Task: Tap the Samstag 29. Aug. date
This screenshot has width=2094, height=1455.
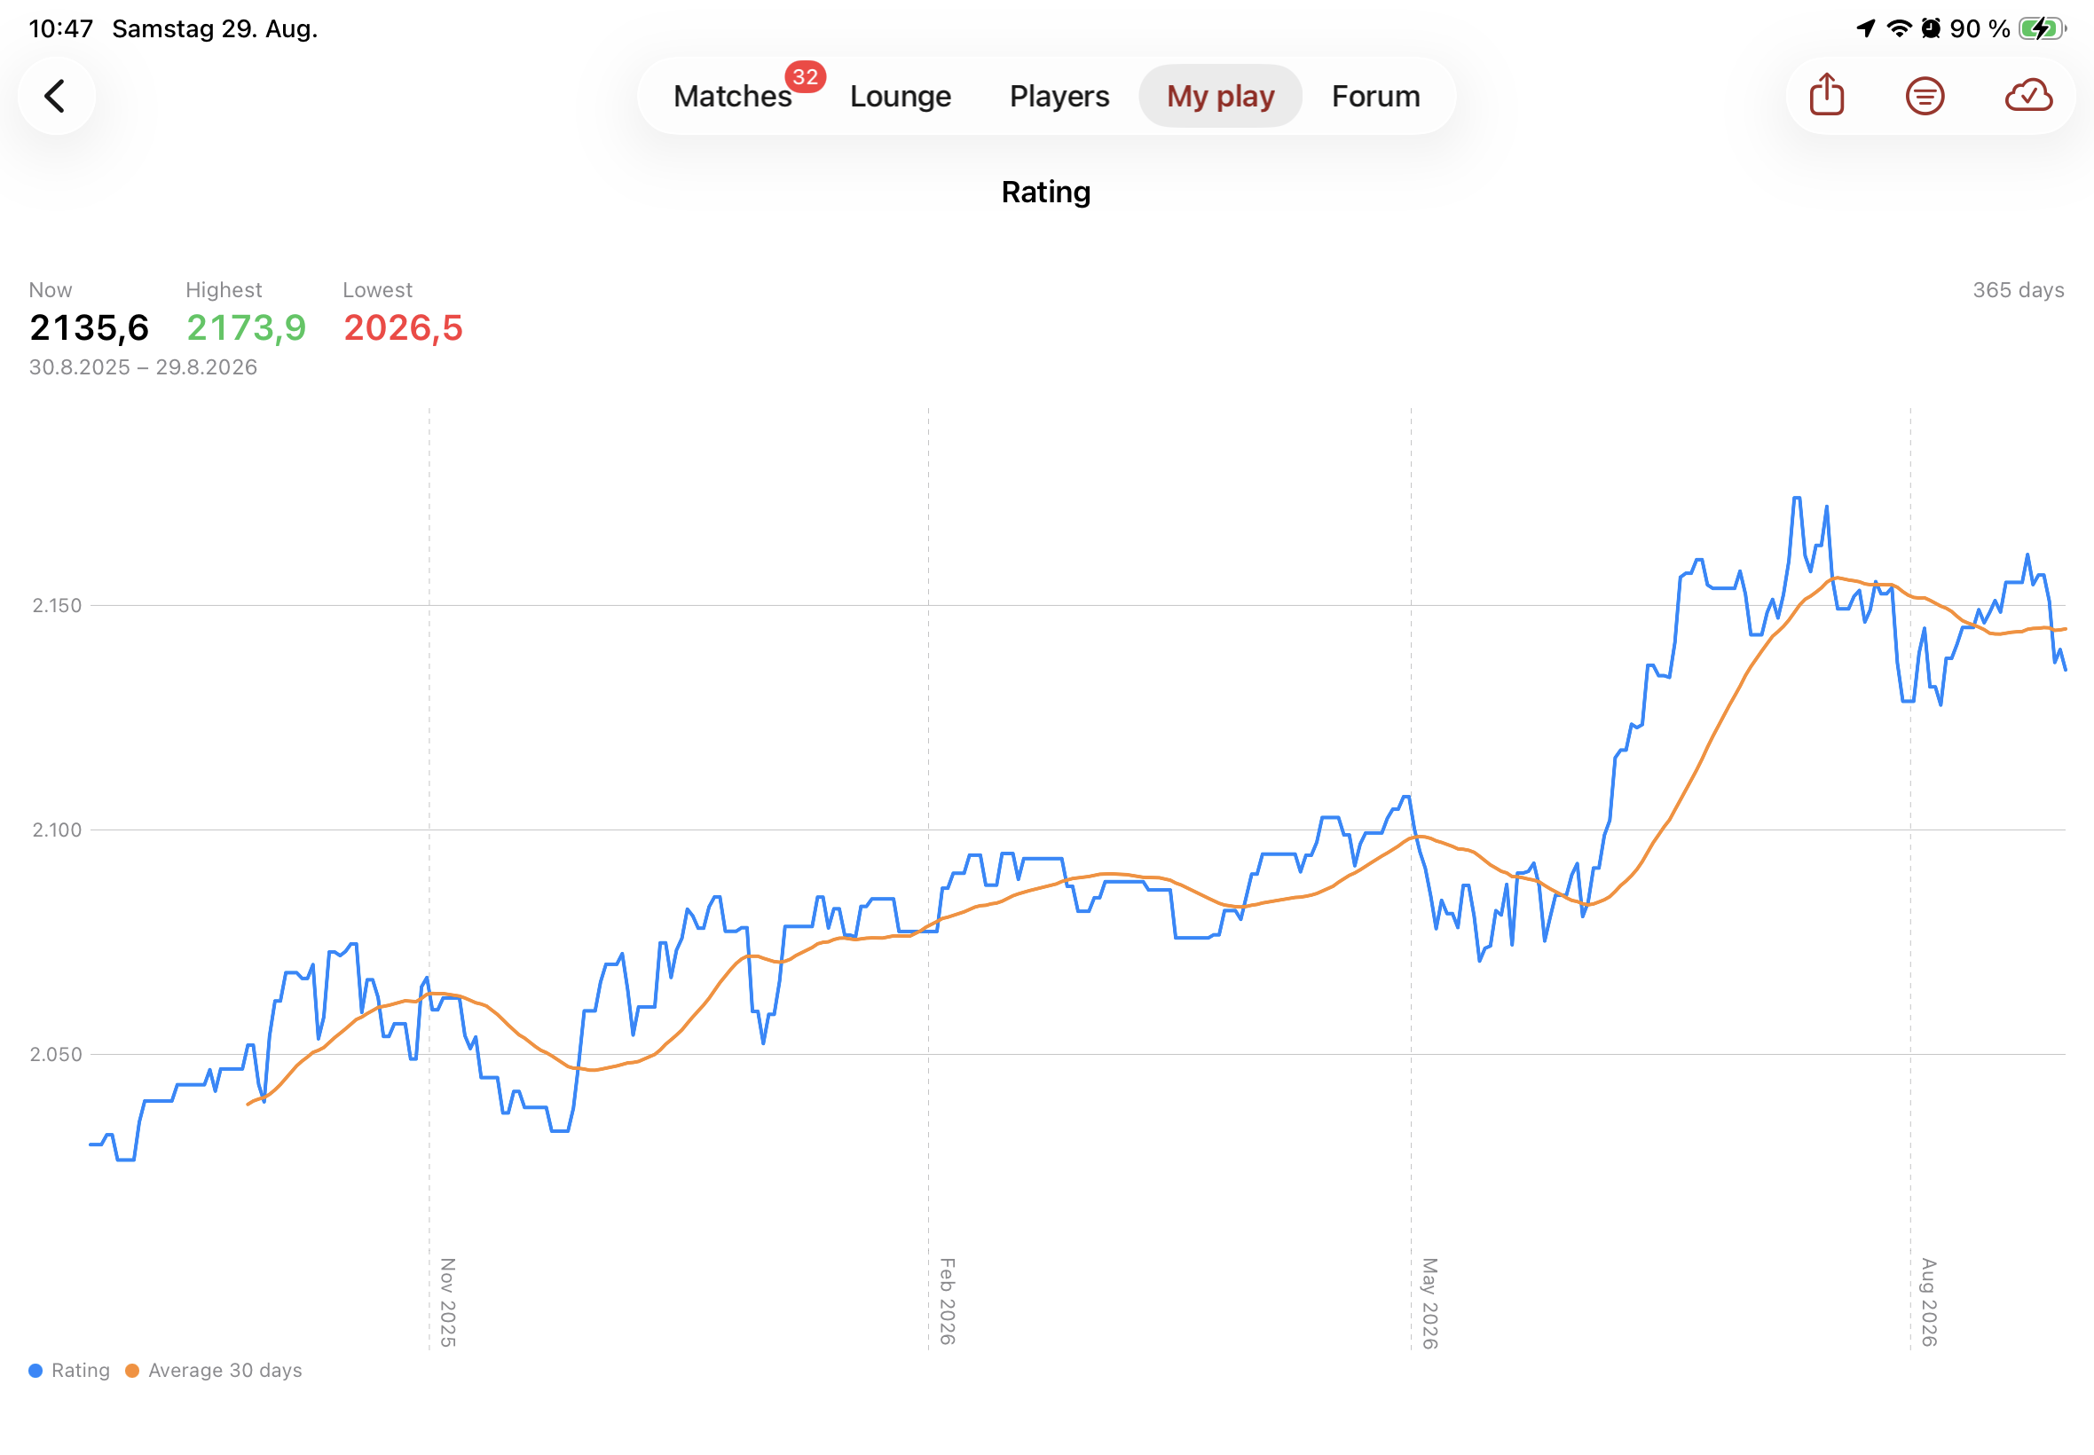Action: coord(215,28)
